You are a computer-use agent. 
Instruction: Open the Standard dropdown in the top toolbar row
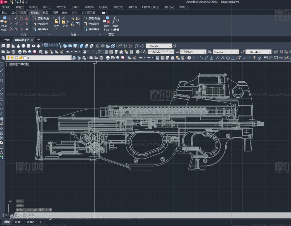pos(159,46)
